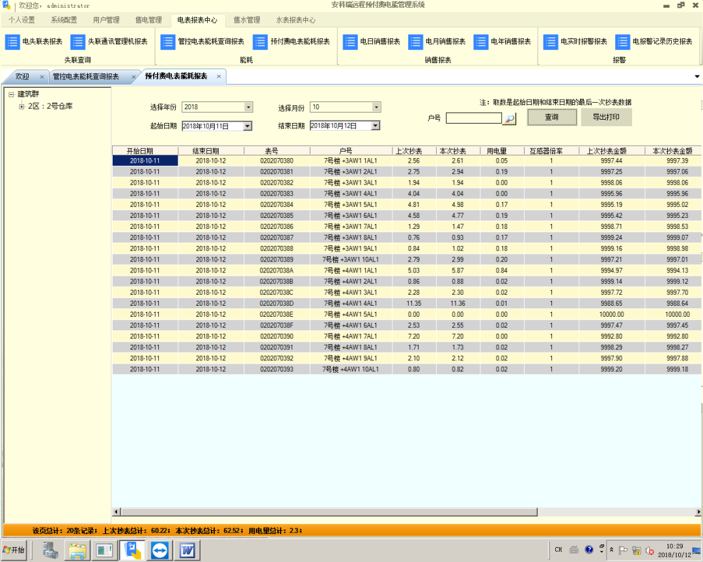Launch TeamViewer from the taskbar

159,550
